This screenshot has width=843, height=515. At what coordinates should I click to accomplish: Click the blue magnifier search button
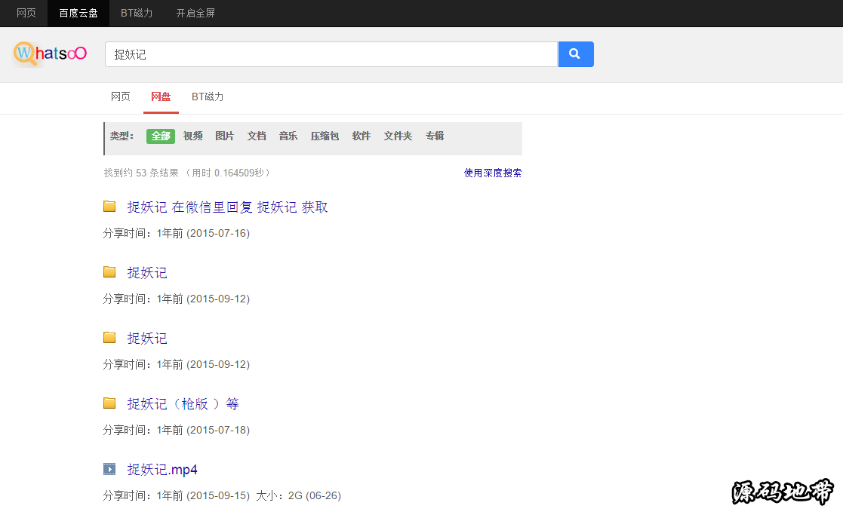(575, 54)
